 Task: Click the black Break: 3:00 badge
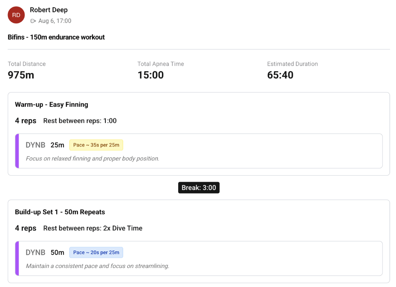pyautogui.click(x=199, y=188)
